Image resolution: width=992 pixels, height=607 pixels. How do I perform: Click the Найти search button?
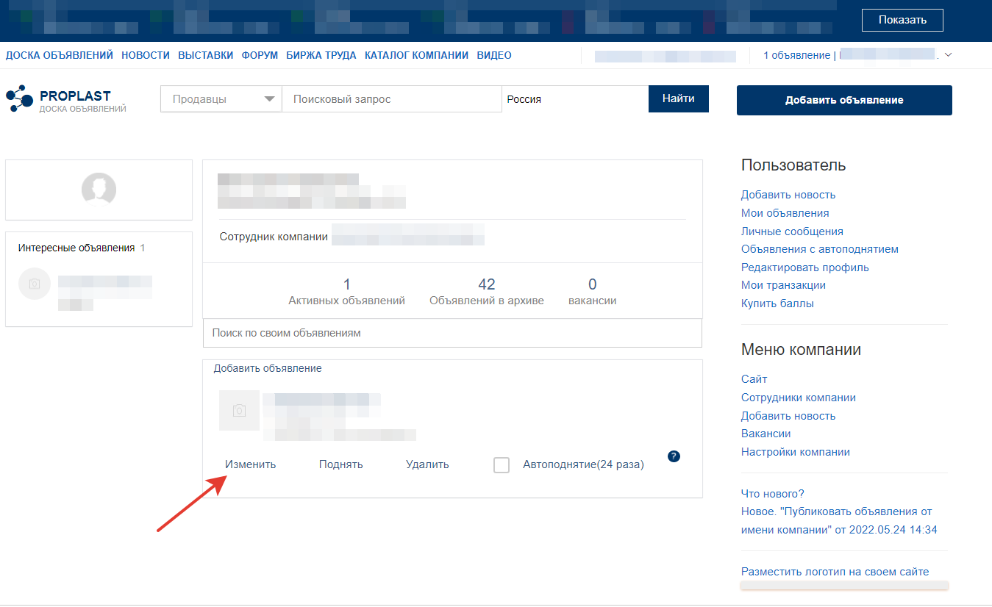[x=679, y=98]
